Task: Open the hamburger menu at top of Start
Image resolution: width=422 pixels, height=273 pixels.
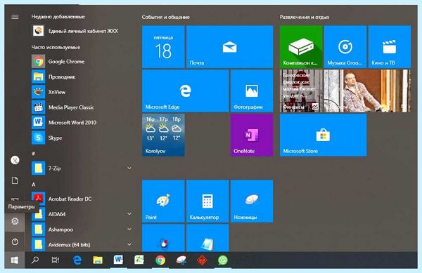Action: [15, 17]
